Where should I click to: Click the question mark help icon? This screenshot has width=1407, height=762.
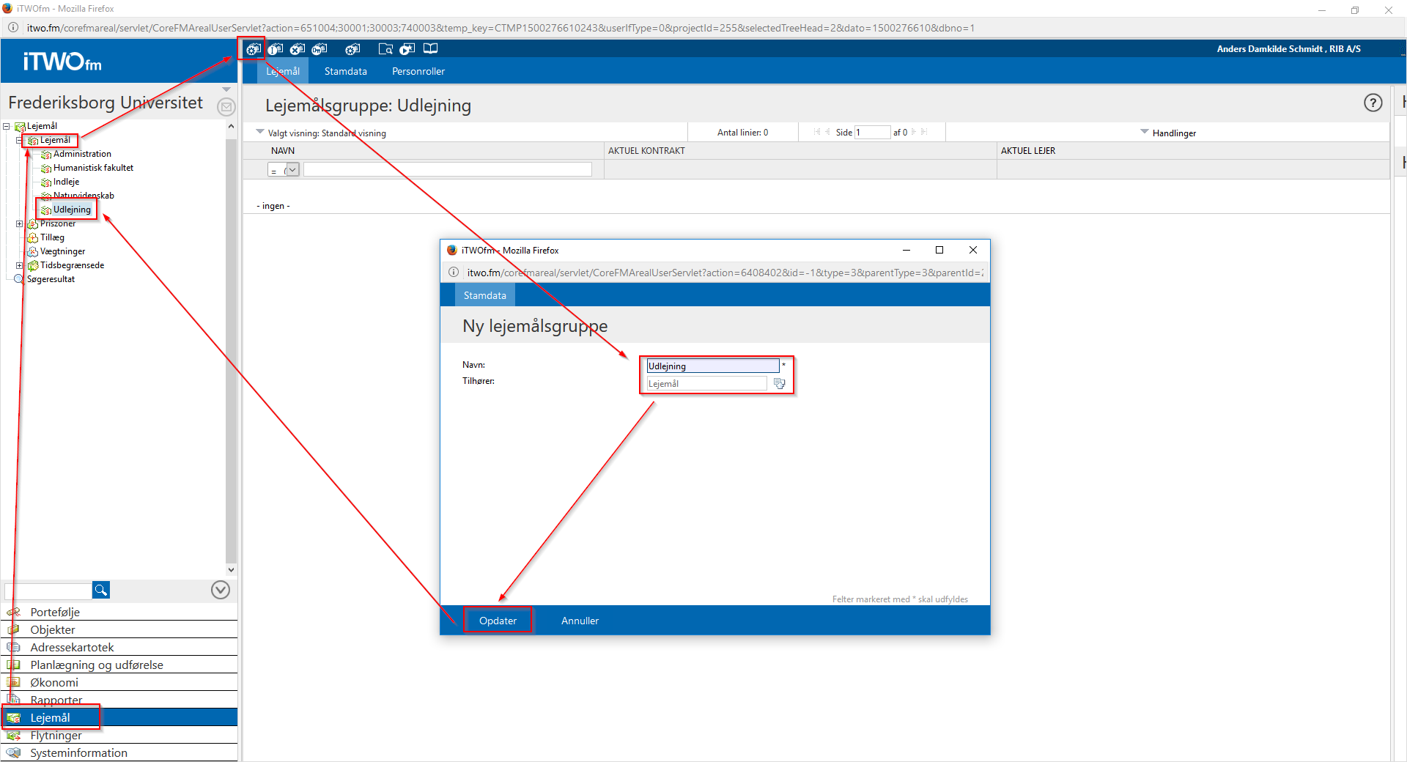click(1373, 103)
